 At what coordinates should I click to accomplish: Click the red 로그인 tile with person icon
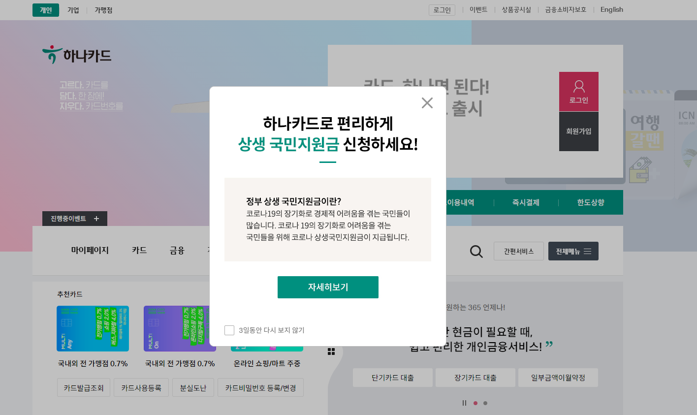[579, 92]
